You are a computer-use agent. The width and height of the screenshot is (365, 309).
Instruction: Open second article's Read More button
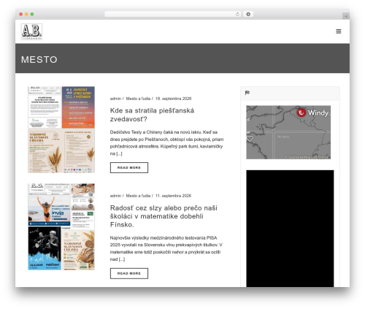coord(129,273)
